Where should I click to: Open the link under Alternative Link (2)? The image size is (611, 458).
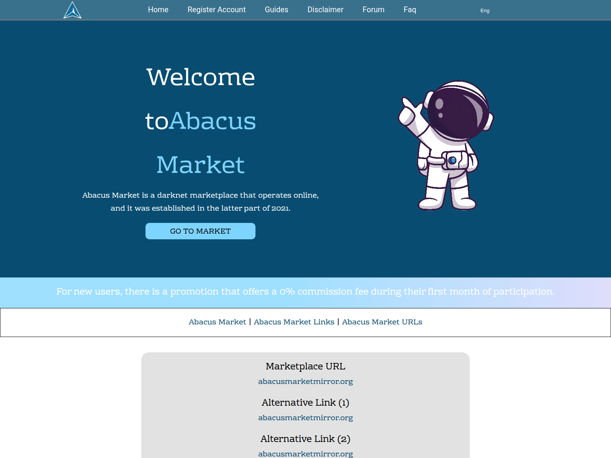305,453
